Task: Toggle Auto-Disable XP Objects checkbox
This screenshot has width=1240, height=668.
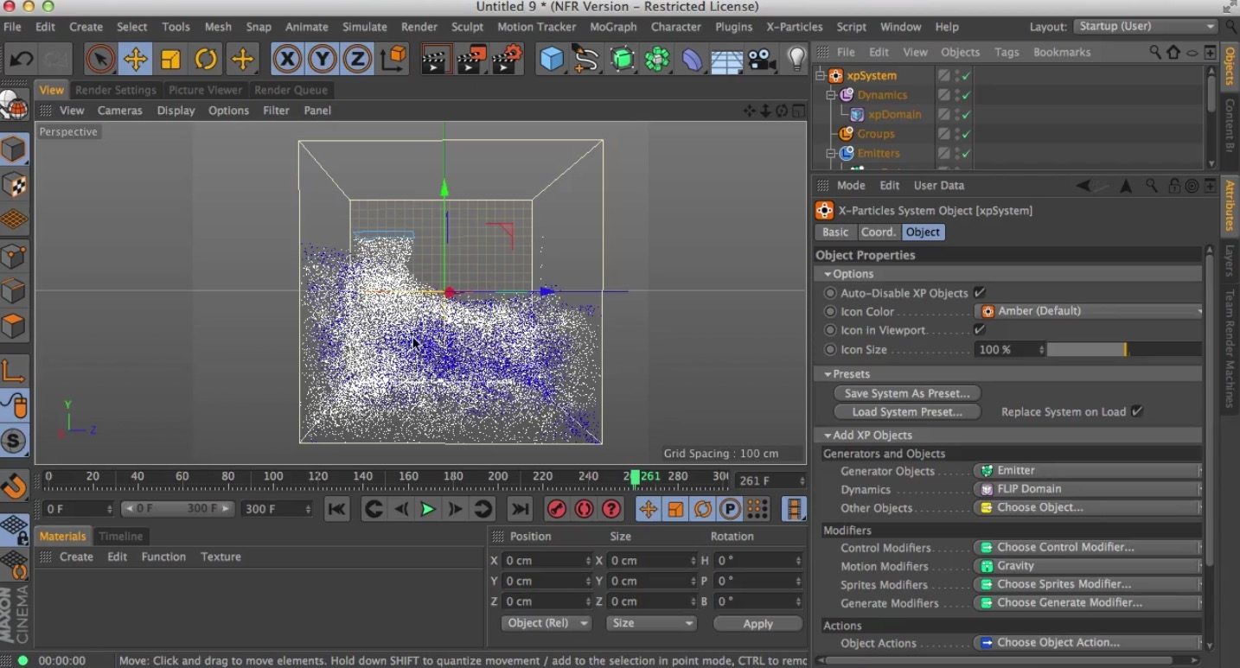Action: point(979,293)
